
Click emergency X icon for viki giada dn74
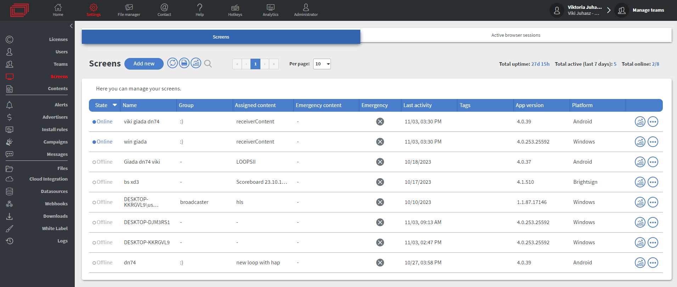click(x=380, y=122)
